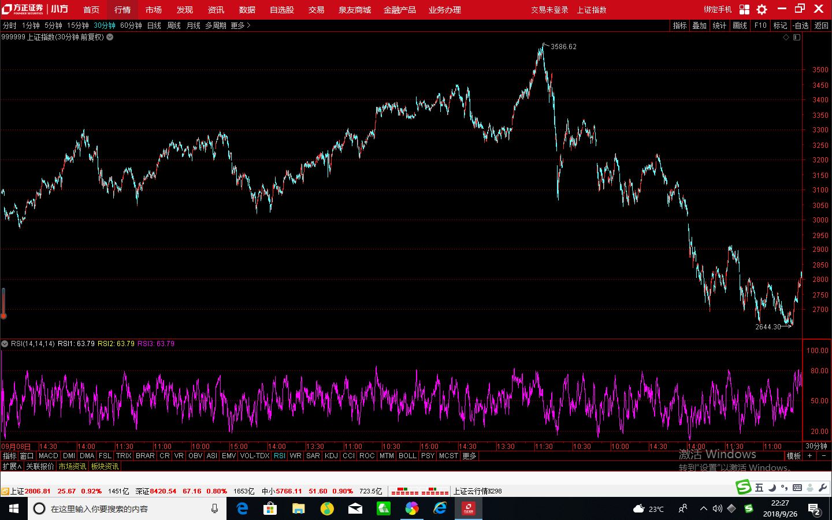Switch to the 分时 intraday view

(10, 25)
